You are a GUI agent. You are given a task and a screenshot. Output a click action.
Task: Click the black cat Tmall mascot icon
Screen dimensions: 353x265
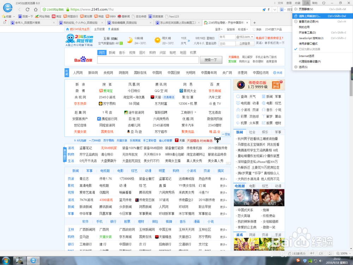pyautogui.click(x=217, y=140)
